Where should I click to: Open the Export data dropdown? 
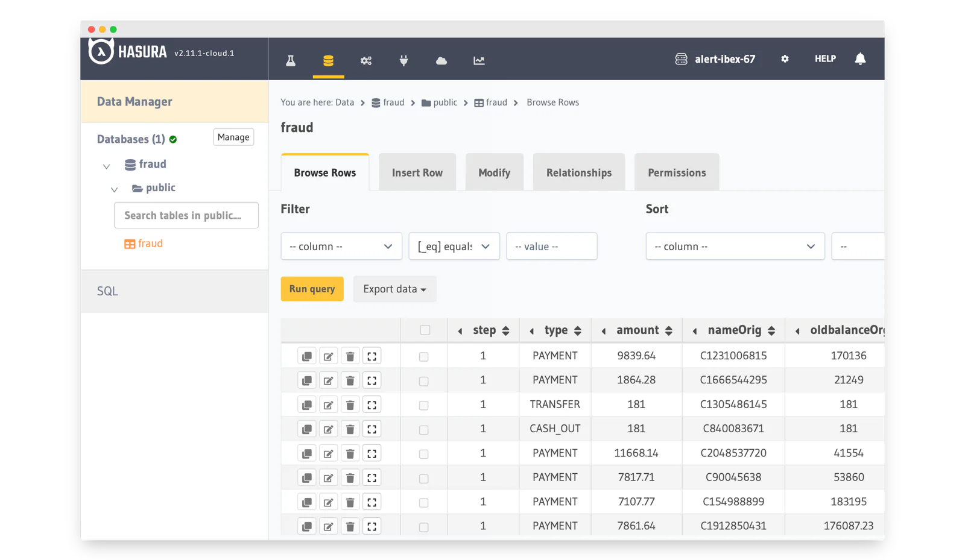pos(394,289)
